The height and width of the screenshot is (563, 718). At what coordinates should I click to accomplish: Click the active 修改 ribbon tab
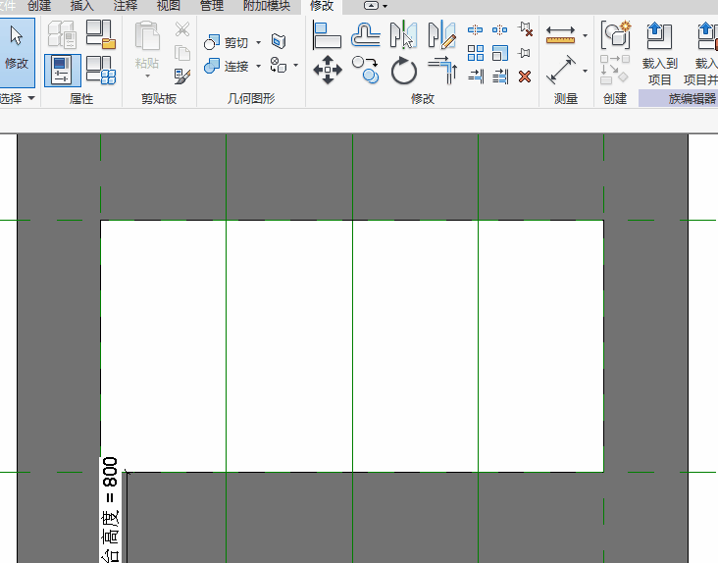pos(322,6)
